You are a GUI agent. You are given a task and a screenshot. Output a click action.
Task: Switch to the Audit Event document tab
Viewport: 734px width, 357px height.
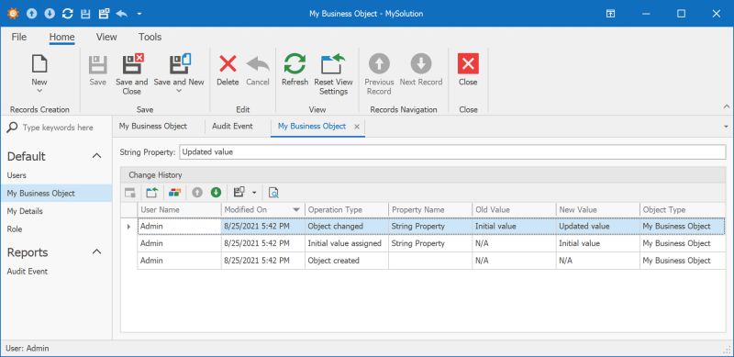pyautogui.click(x=232, y=126)
